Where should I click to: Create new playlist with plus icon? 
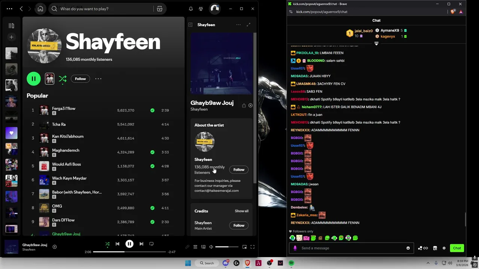(11, 37)
